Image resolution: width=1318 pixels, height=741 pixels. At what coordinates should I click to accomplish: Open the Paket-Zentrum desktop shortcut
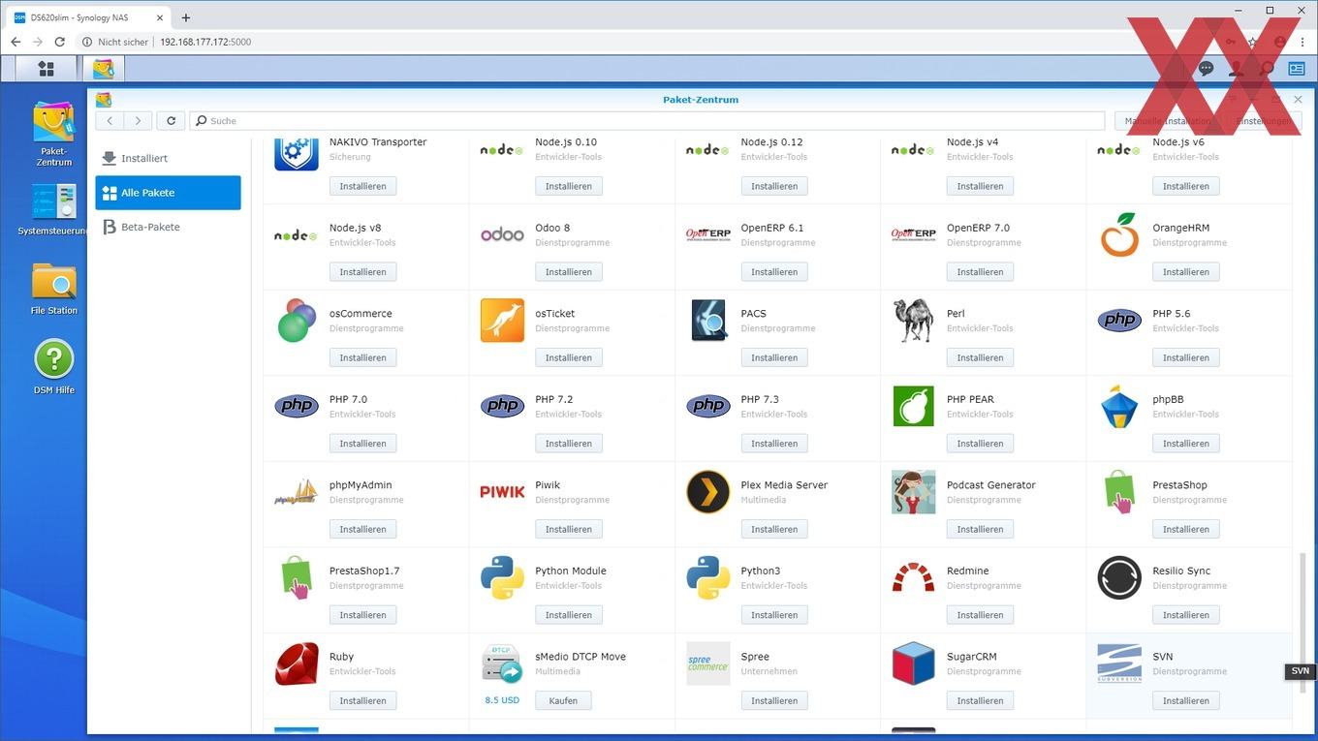[53, 133]
